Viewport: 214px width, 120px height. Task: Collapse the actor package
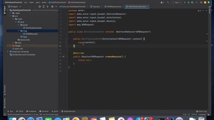(18, 25)
